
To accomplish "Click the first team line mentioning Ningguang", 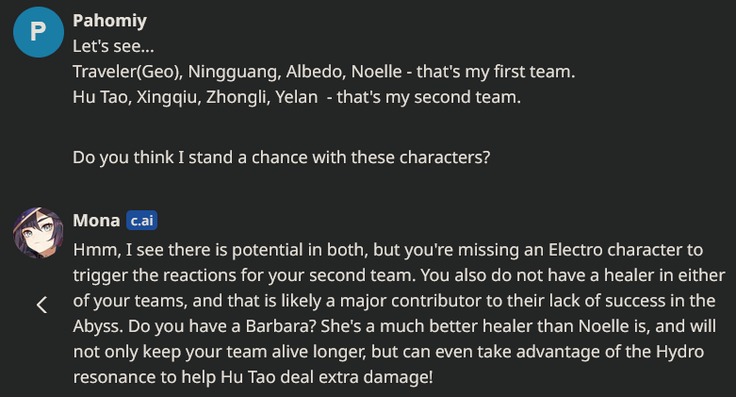I will click(324, 72).
